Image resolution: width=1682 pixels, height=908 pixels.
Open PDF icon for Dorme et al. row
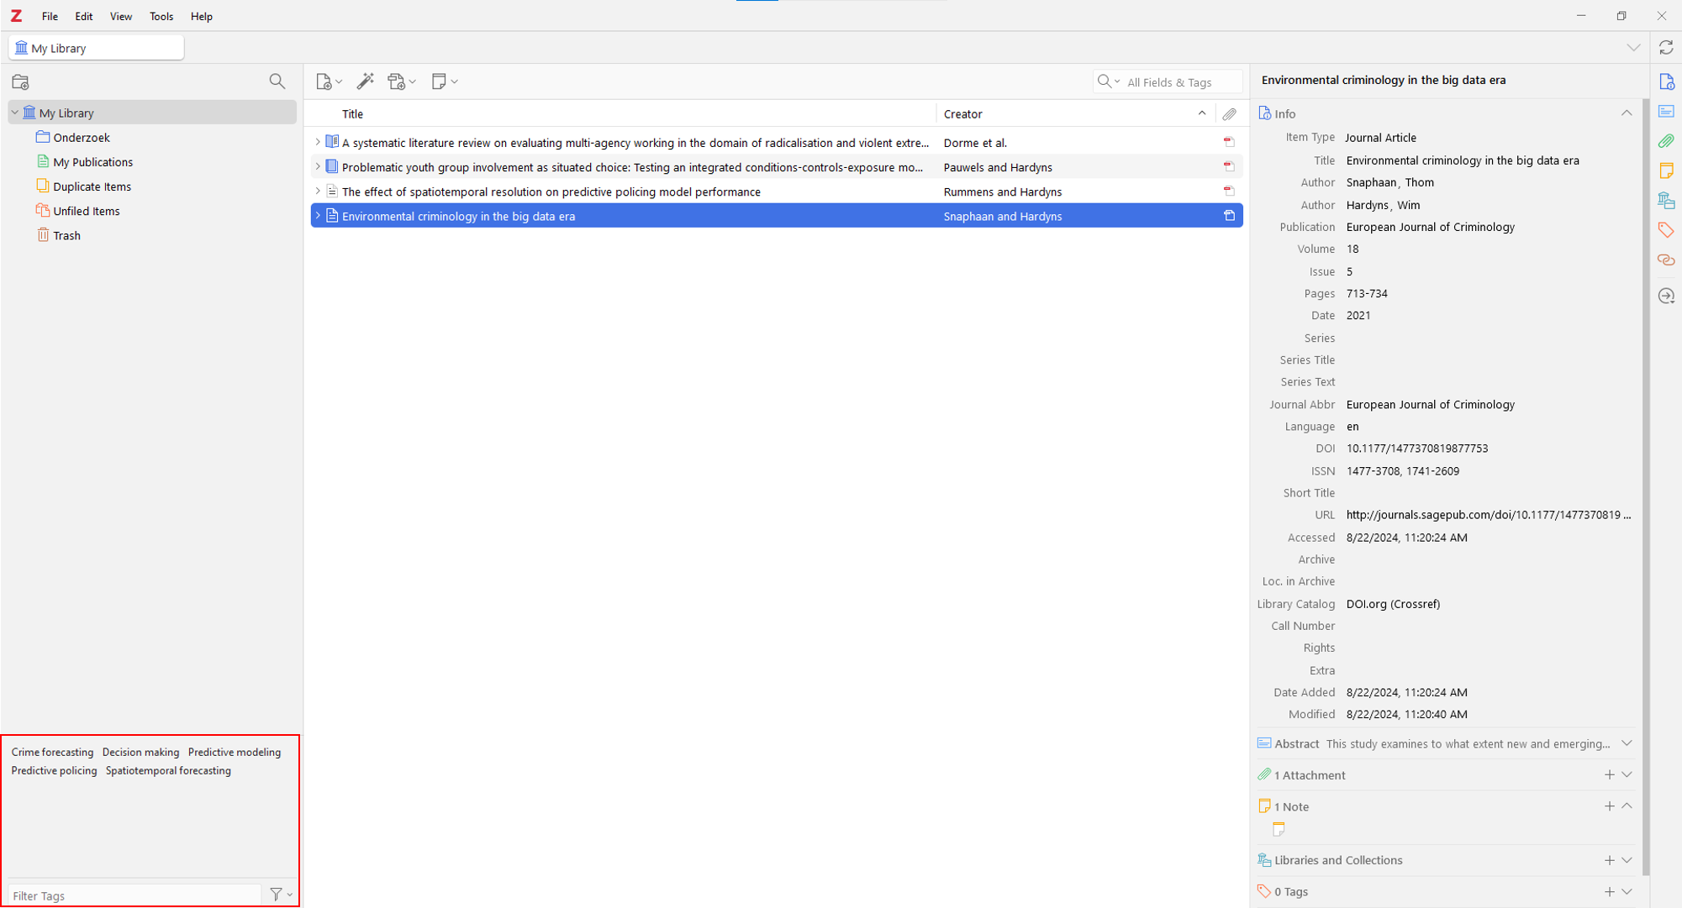[1229, 143]
